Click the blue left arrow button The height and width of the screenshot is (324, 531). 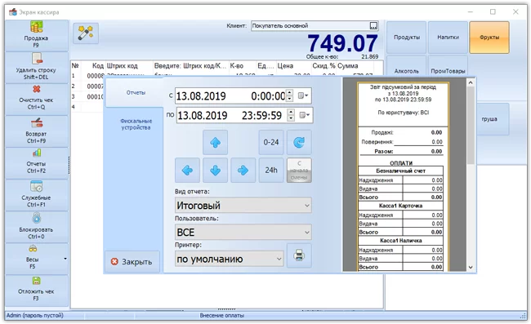click(x=187, y=170)
